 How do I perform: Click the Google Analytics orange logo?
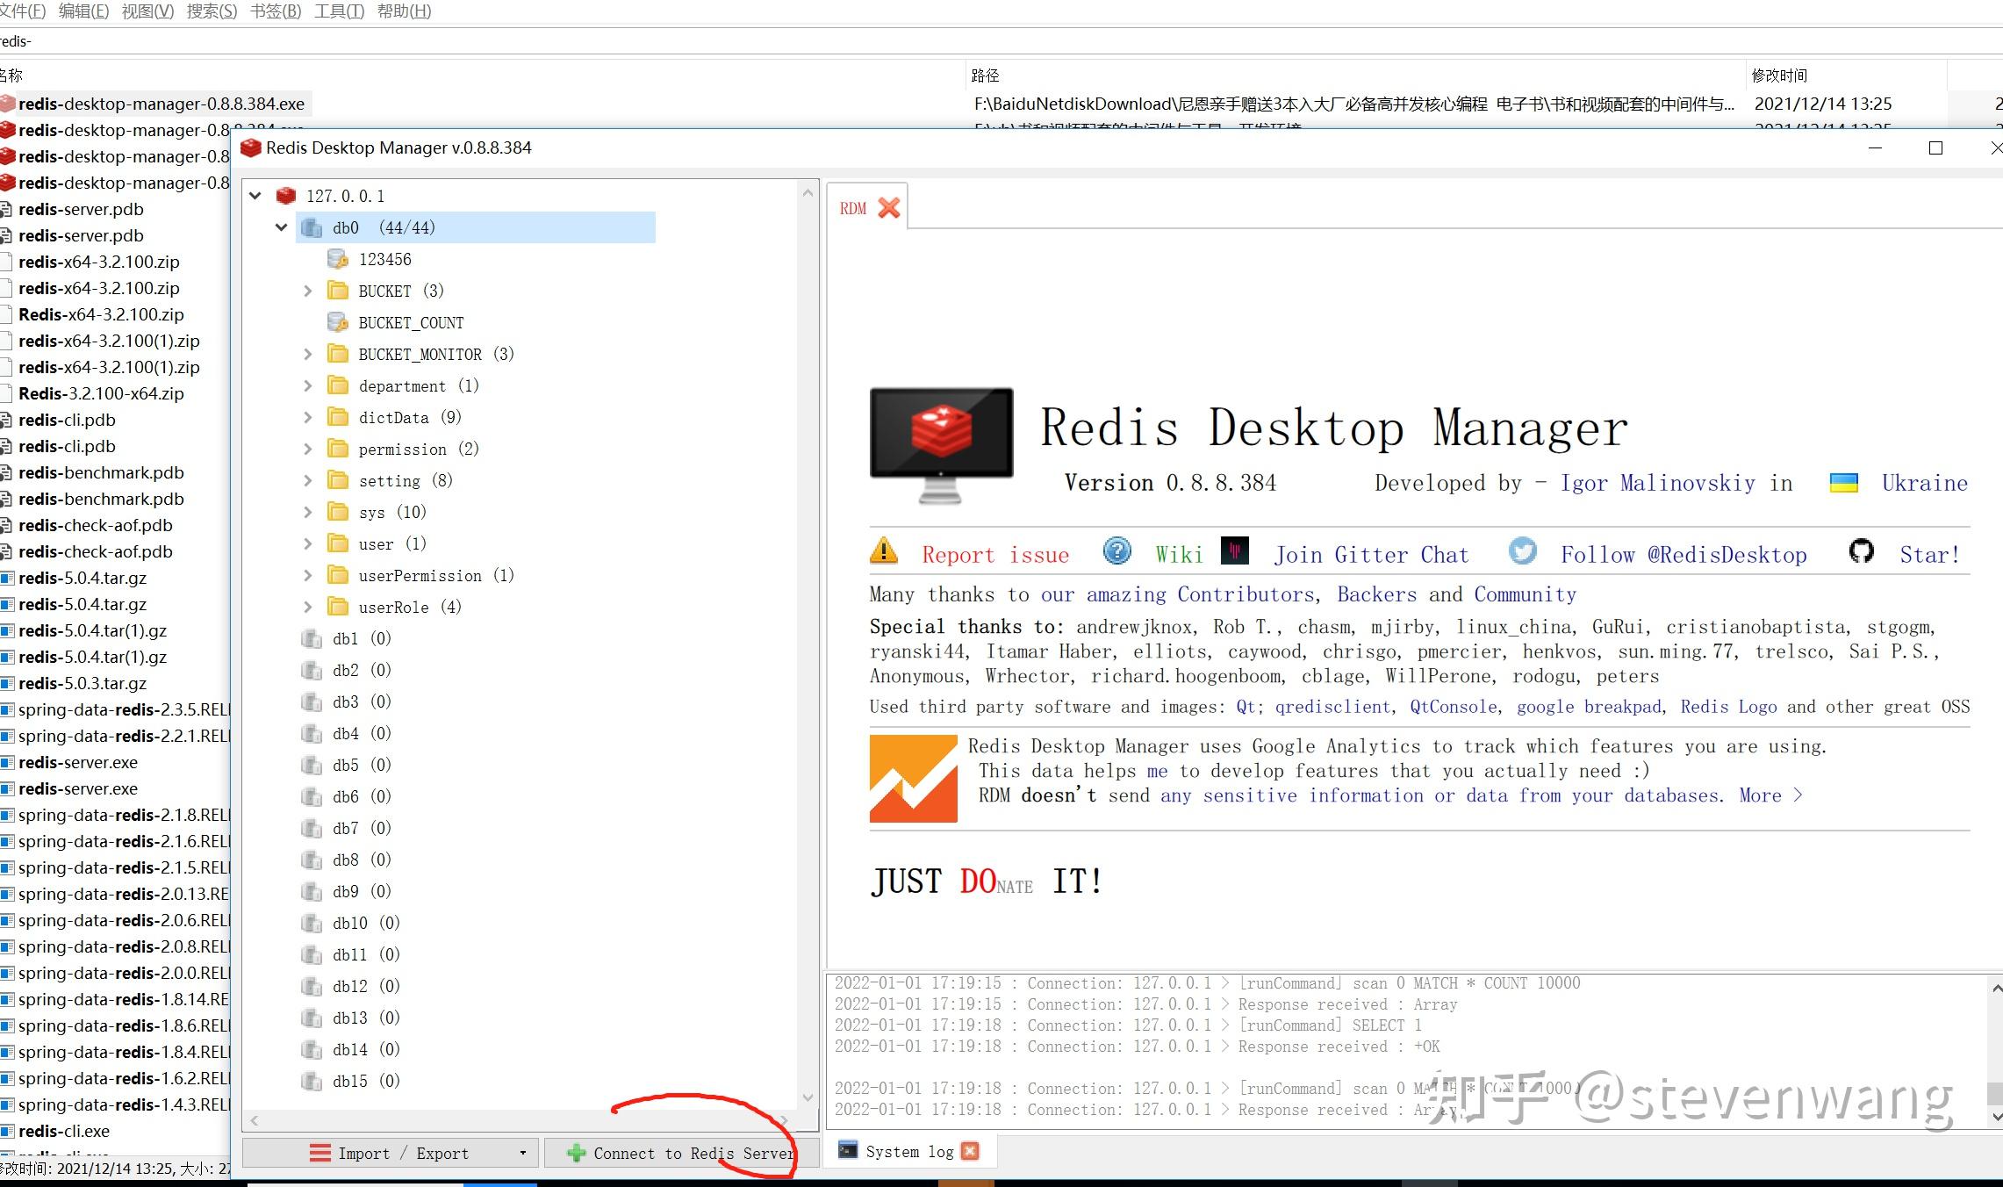pyautogui.click(x=913, y=779)
